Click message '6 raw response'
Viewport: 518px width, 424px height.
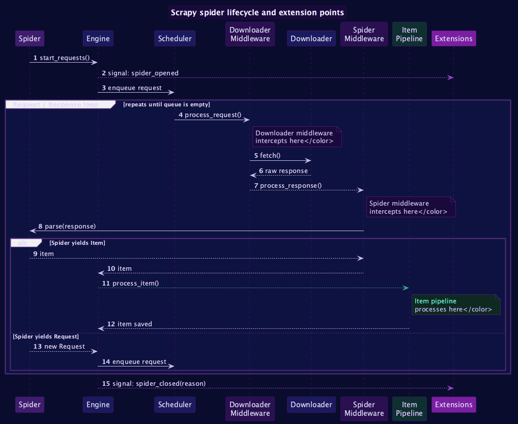click(x=283, y=171)
